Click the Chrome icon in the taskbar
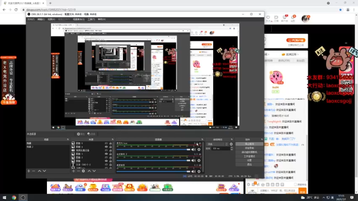 (14, 198)
